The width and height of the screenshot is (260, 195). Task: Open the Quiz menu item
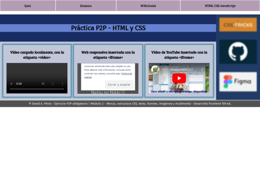[x=27, y=6]
